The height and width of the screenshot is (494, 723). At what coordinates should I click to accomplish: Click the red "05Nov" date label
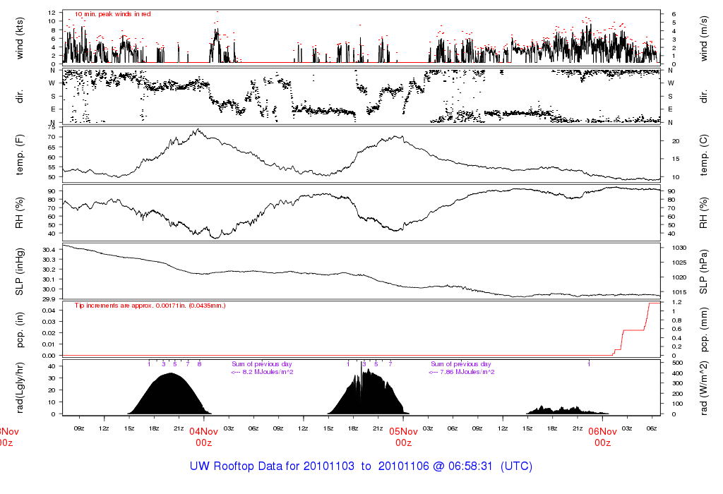tap(403, 432)
